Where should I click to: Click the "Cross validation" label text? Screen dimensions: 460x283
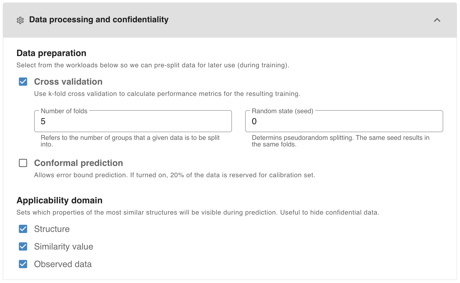coord(68,82)
